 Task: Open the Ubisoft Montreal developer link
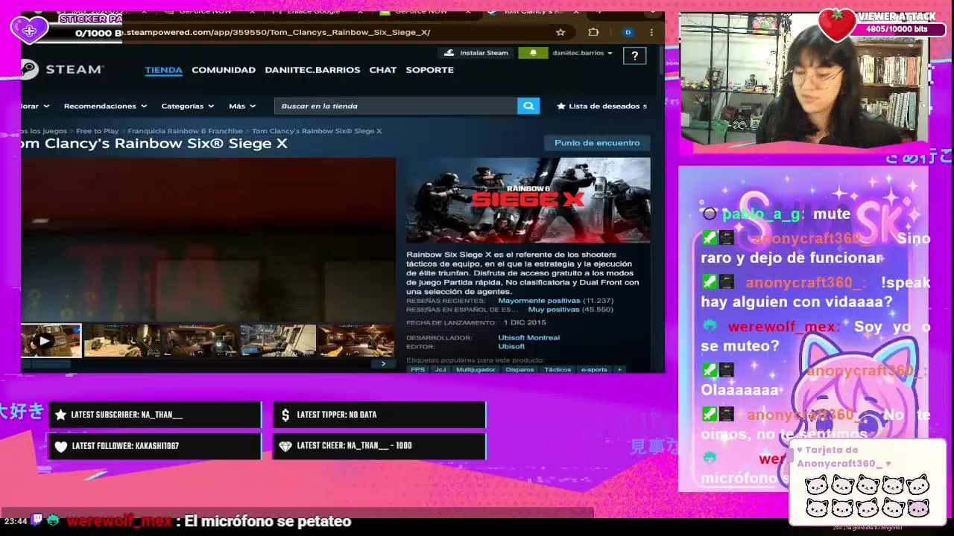tap(528, 337)
